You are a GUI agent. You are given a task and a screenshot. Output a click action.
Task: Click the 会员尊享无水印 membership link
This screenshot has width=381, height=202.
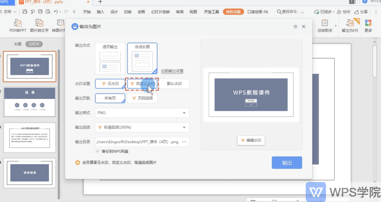coord(119,162)
